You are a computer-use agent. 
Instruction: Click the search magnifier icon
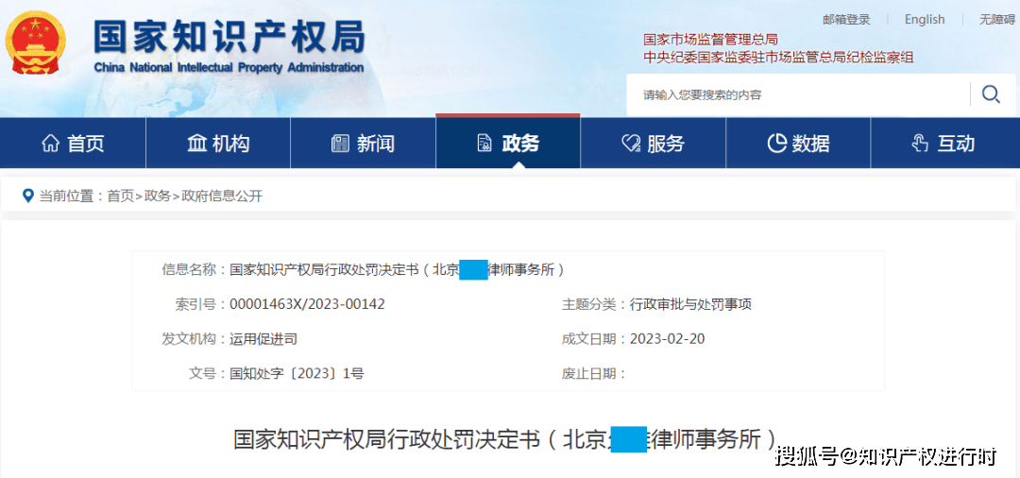coord(991,94)
